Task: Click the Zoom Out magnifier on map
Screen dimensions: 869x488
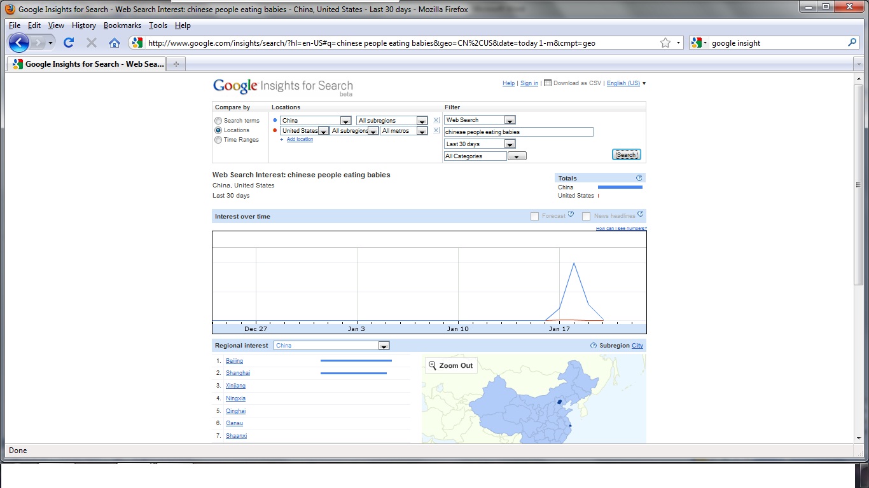Action: pyautogui.click(x=433, y=365)
